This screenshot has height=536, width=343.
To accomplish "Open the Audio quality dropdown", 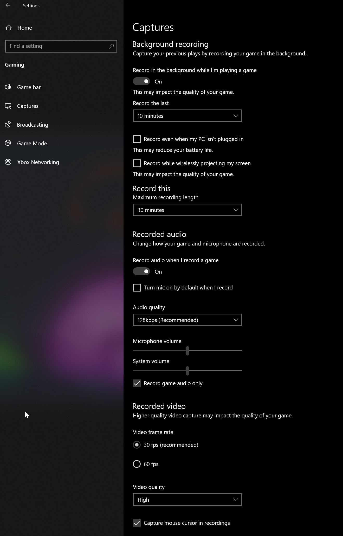I will 187,320.
